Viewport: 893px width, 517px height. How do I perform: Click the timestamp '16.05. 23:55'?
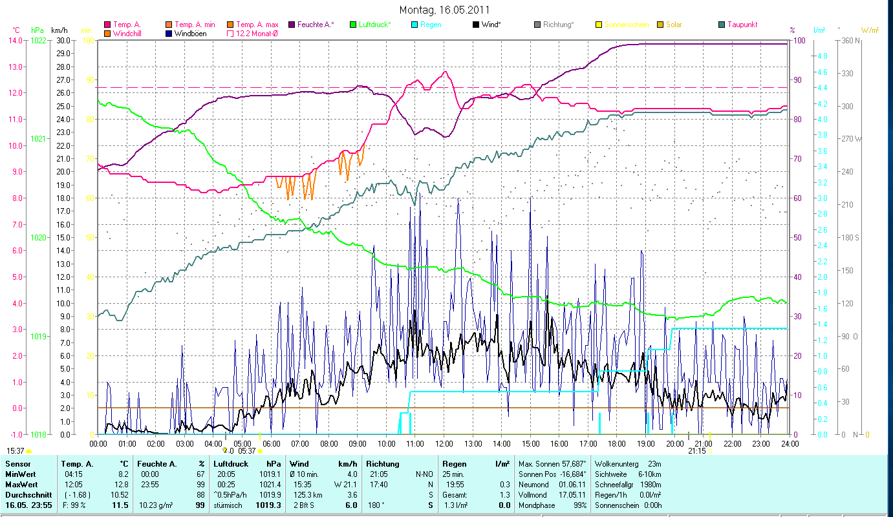[29, 505]
